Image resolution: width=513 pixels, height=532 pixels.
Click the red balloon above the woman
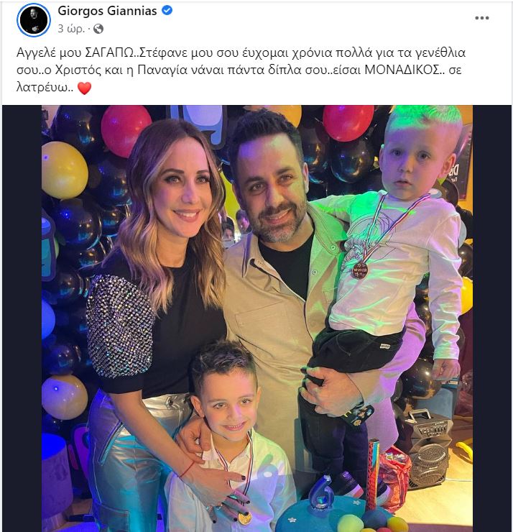pyautogui.click(x=126, y=131)
